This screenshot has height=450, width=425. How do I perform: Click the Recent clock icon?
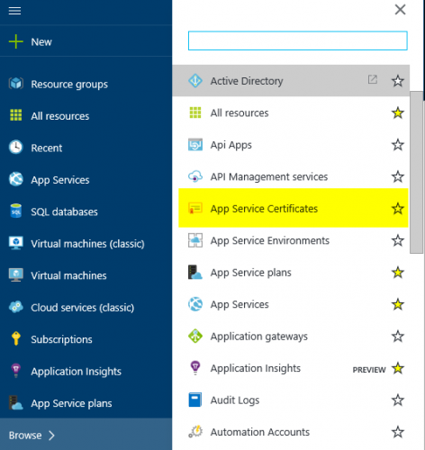[x=16, y=148]
